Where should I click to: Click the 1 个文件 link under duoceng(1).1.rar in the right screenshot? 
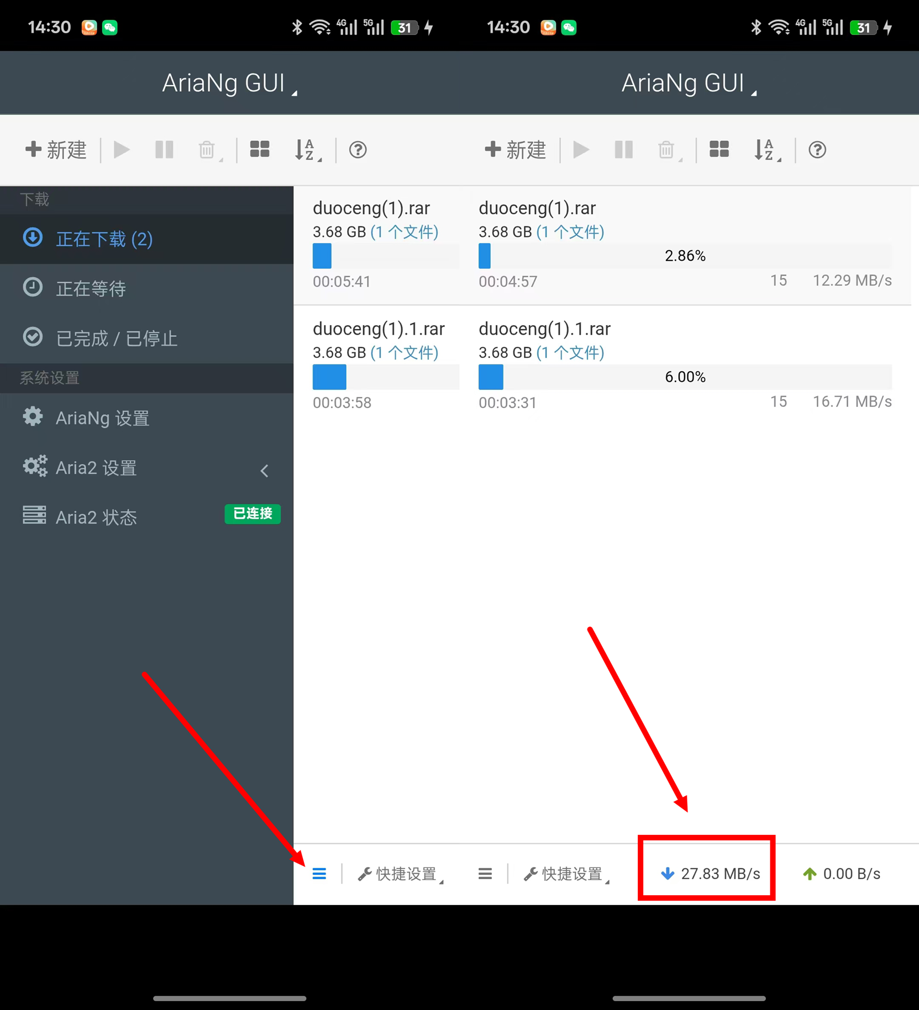tap(571, 352)
